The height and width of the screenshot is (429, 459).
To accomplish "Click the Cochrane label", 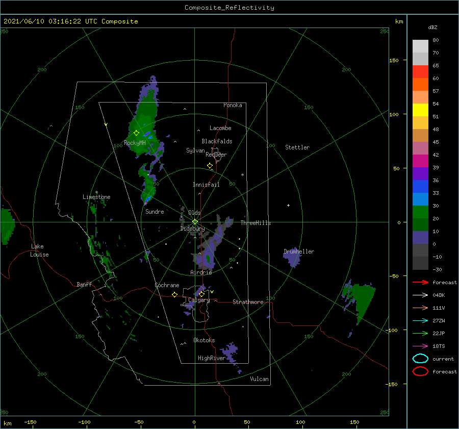I will (x=167, y=285).
